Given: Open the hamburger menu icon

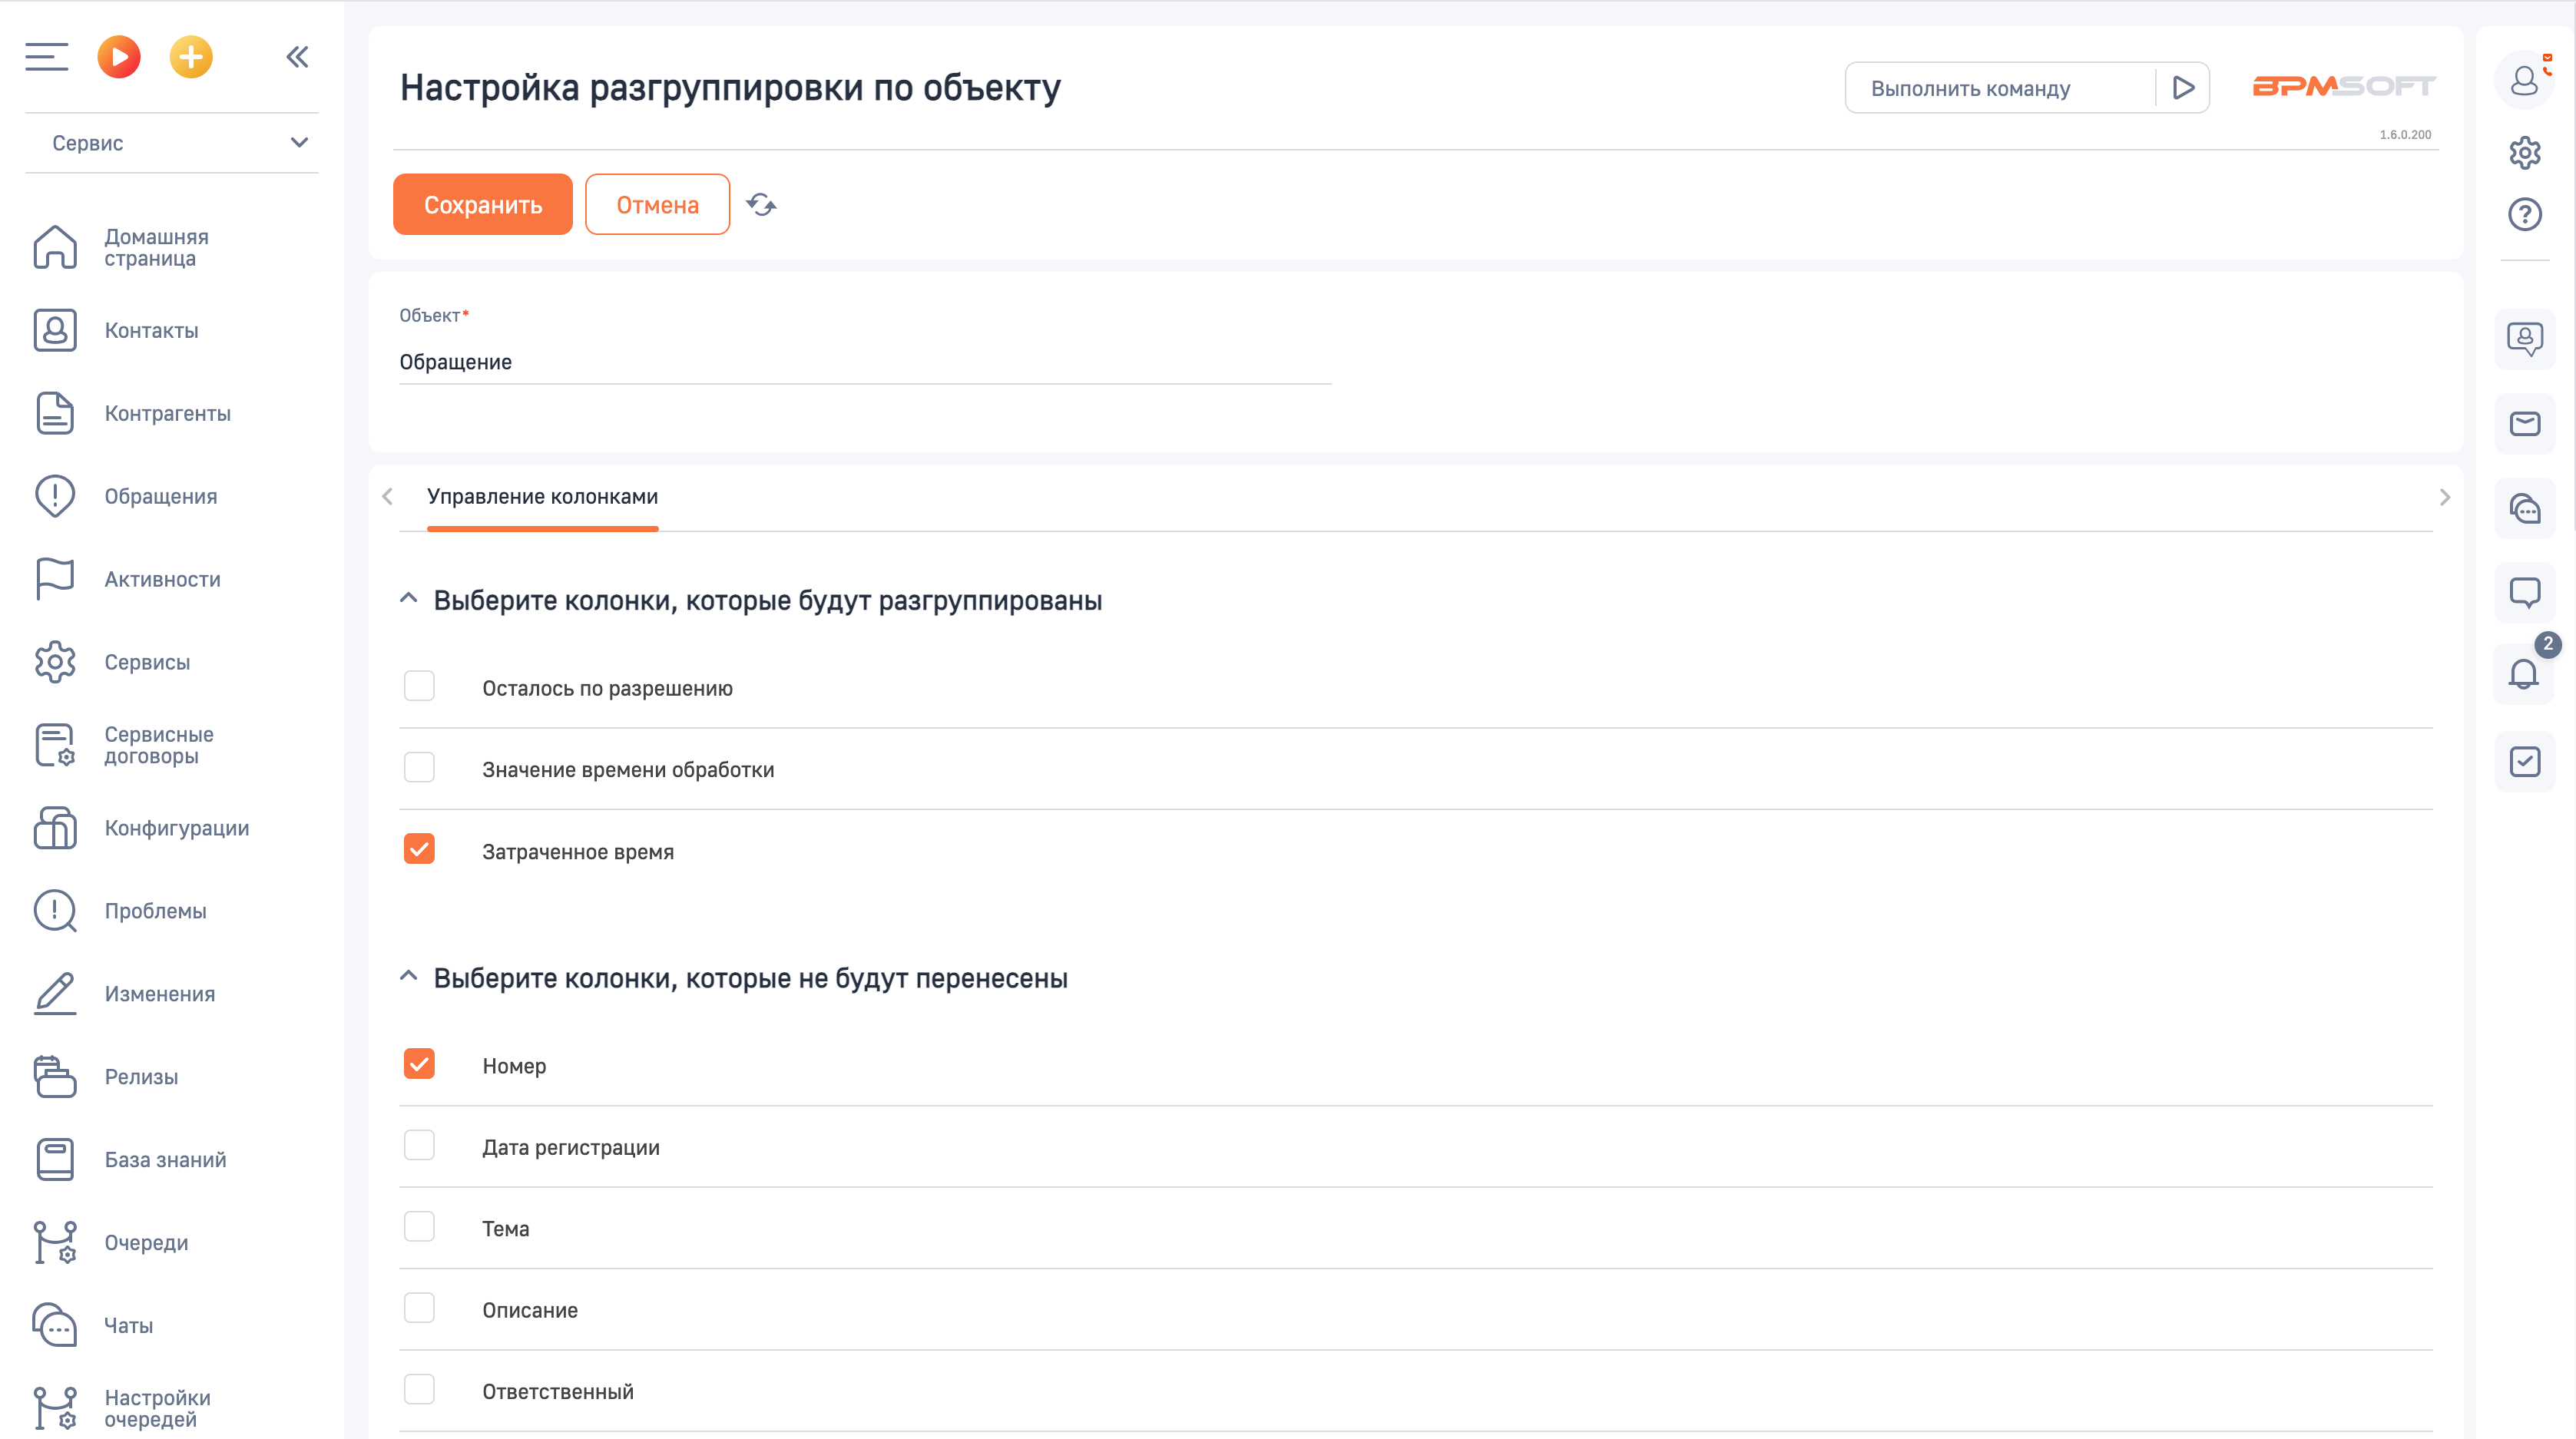Looking at the screenshot, I should 46,57.
